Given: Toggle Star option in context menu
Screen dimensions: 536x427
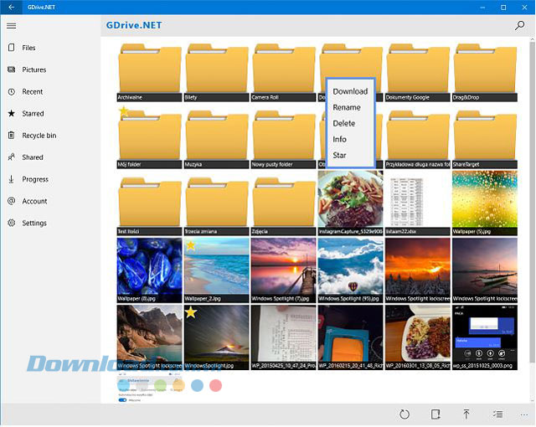Looking at the screenshot, I should [339, 155].
